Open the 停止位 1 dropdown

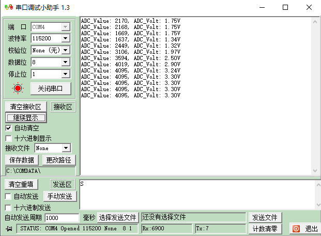pyautogui.click(x=66, y=74)
